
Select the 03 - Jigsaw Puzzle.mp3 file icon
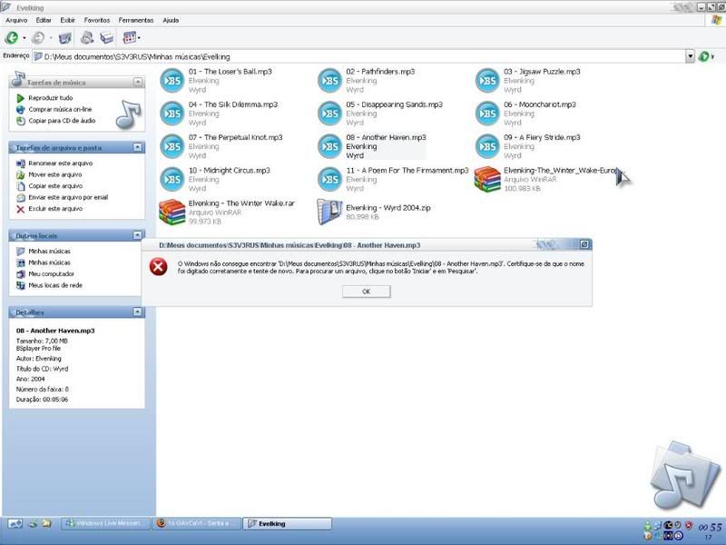487,81
